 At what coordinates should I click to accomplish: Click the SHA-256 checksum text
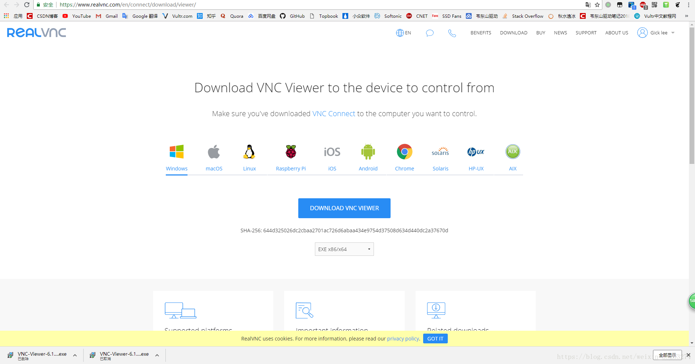coord(344,230)
